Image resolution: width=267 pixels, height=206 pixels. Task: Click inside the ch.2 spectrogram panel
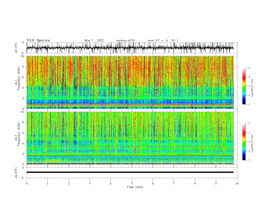pyautogui.click(x=130, y=138)
